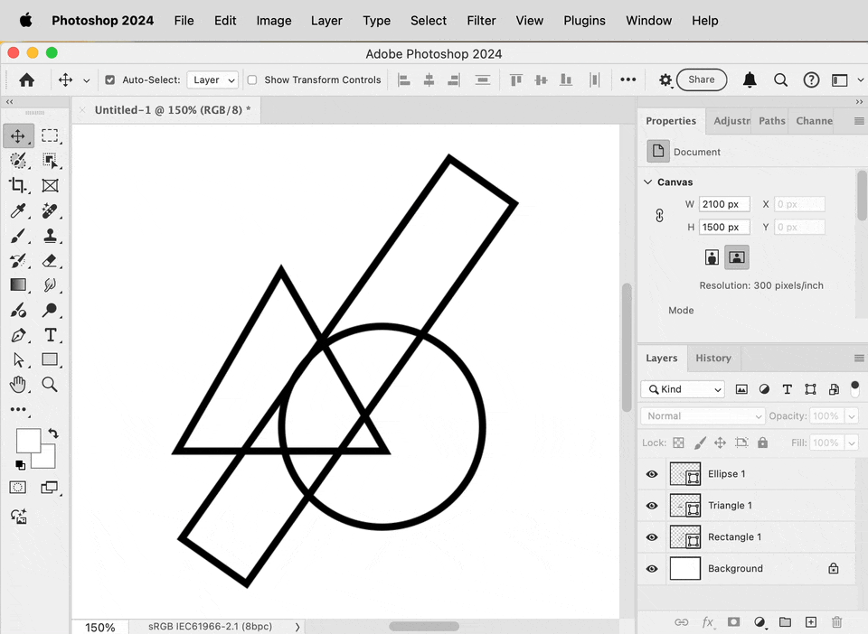The height and width of the screenshot is (634, 868).
Task: Select the Move tool in the toolbox
Action: (x=18, y=136)
